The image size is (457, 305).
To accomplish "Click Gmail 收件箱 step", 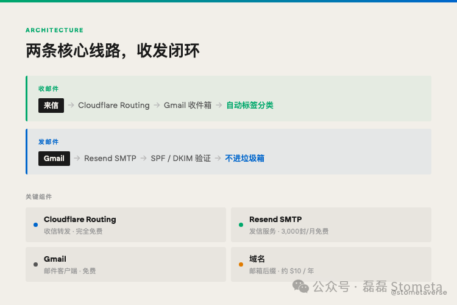I will 188,106.
